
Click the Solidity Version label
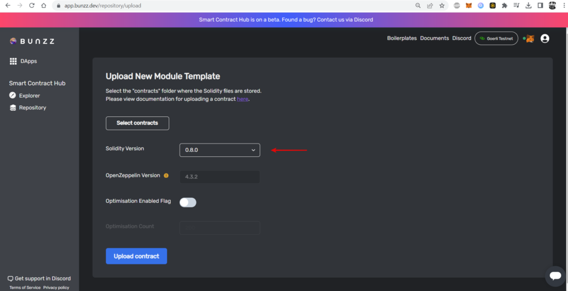[125, 149]
